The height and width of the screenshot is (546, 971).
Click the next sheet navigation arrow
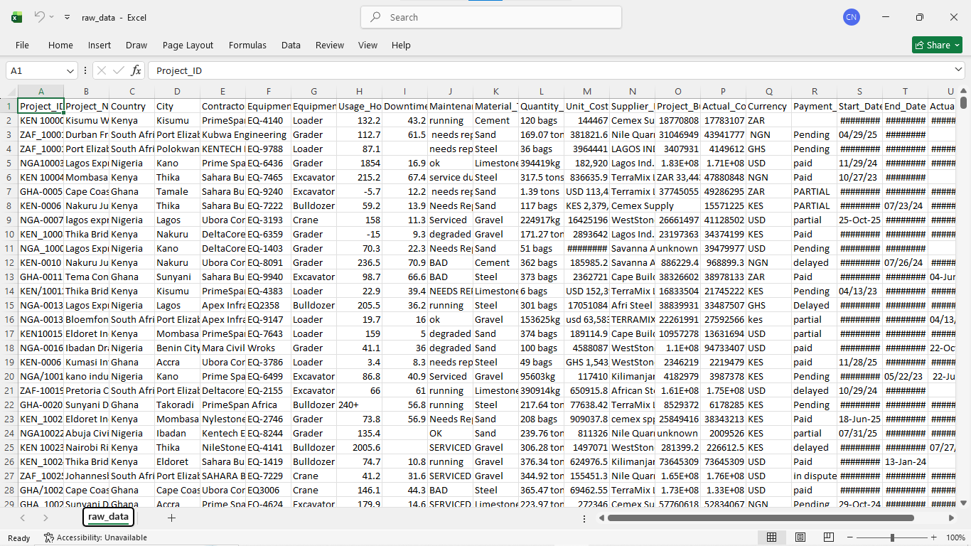[45, 518]
